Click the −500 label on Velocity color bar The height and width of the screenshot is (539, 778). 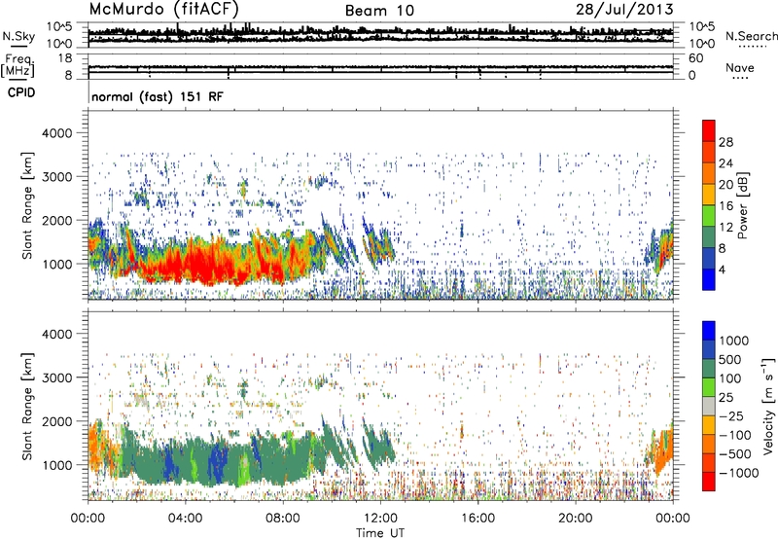(735, 454)
